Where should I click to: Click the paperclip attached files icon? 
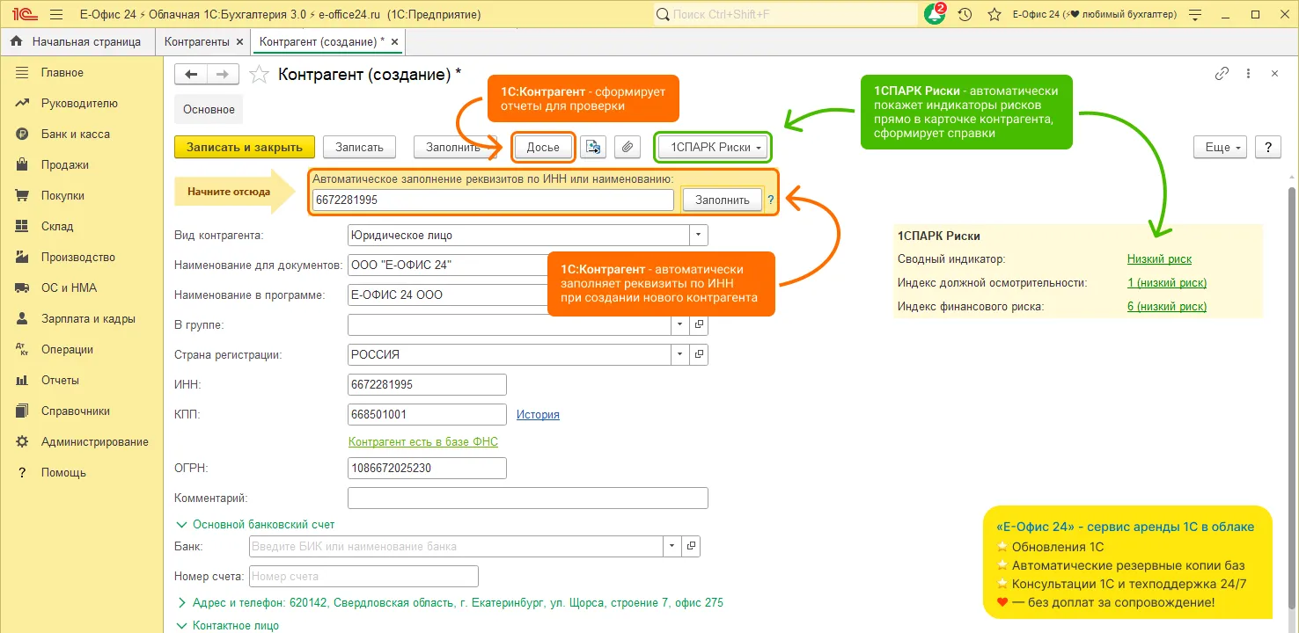tap(627, 148)
